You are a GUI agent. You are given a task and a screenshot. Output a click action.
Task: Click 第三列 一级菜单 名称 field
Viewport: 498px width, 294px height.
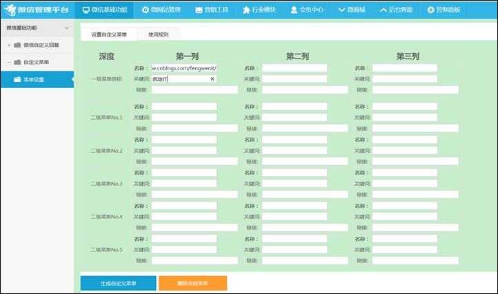(x=405, y=68)
